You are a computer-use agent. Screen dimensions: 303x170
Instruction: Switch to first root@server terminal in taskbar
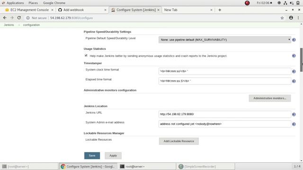[29, 167]
